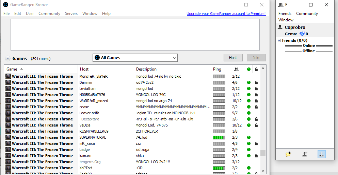Click scroll up arrow of rooms list
Screen dimensions: 338x175
pos(263,68)
